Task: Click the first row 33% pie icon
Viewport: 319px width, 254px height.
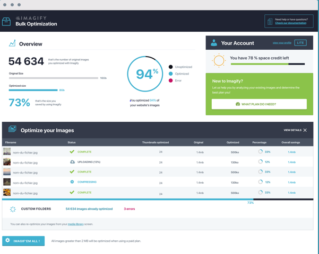Action: click(x=261, y=151)
